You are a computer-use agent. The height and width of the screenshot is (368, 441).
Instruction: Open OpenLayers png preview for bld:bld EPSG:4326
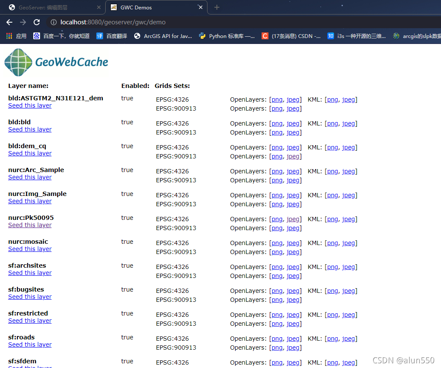click(x=277, y=123)
